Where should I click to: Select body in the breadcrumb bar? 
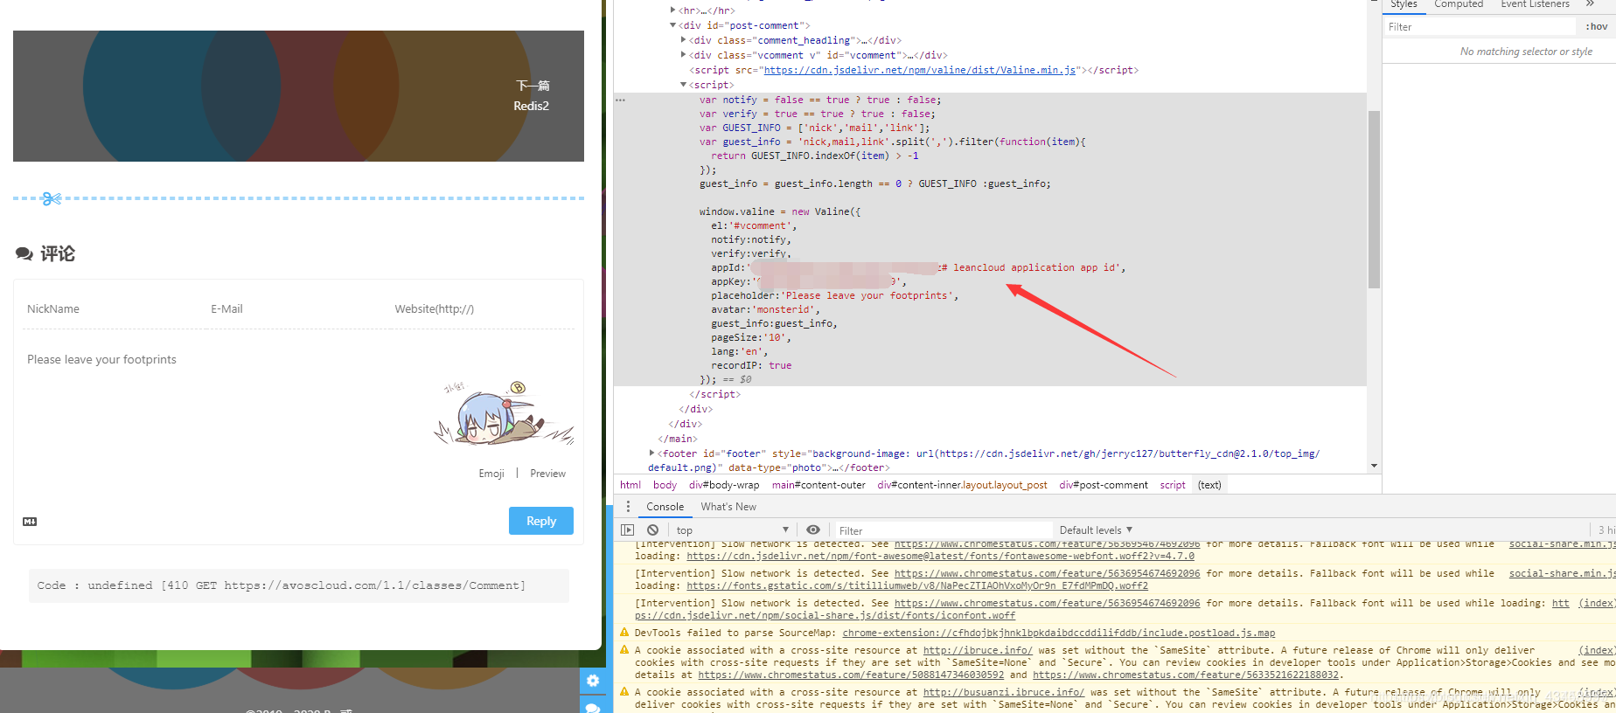tap(665, 485)
